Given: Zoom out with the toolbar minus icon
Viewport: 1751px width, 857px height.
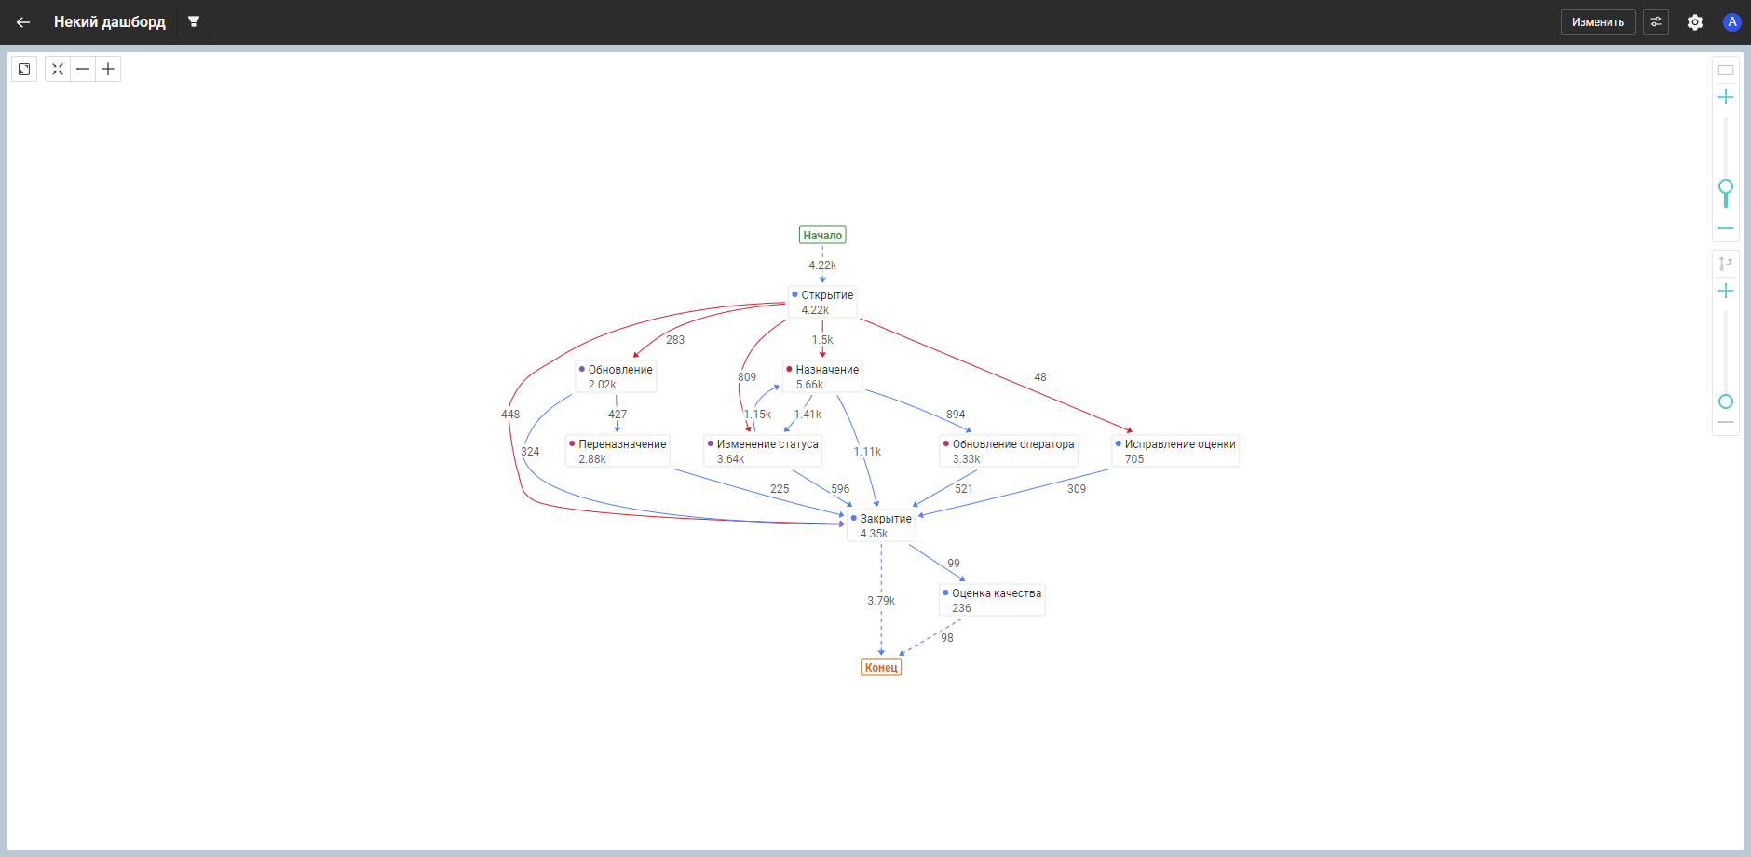Looking at the screenshot, I should (83, 69).
